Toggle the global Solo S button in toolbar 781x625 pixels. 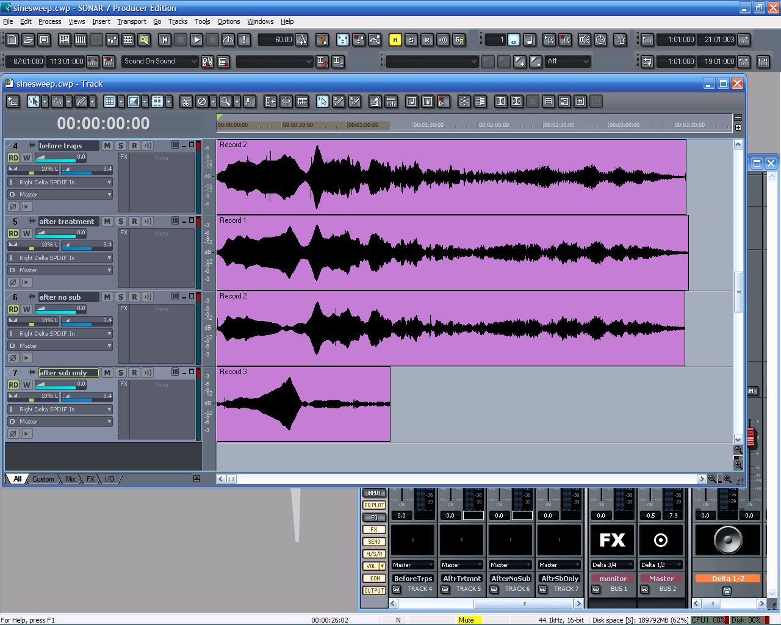tap(411, 40)
